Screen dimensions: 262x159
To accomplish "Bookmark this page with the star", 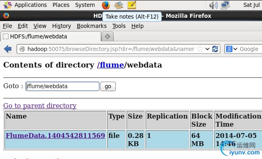I will [x=200, y=49].
